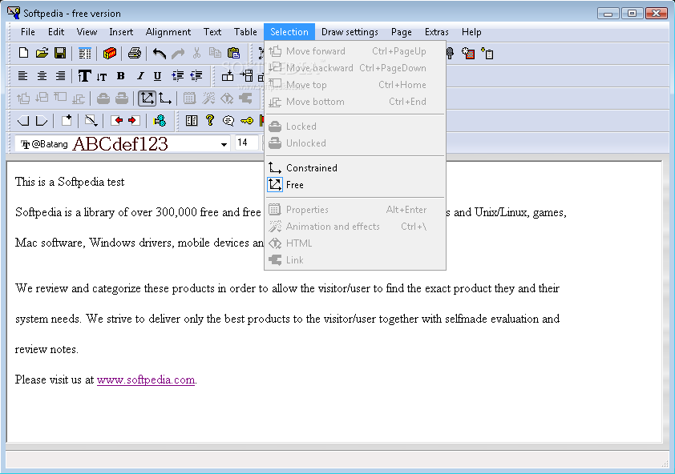Click the yellow key icon
The height and width of the screenshot is (474, 675).
point(247,121)
